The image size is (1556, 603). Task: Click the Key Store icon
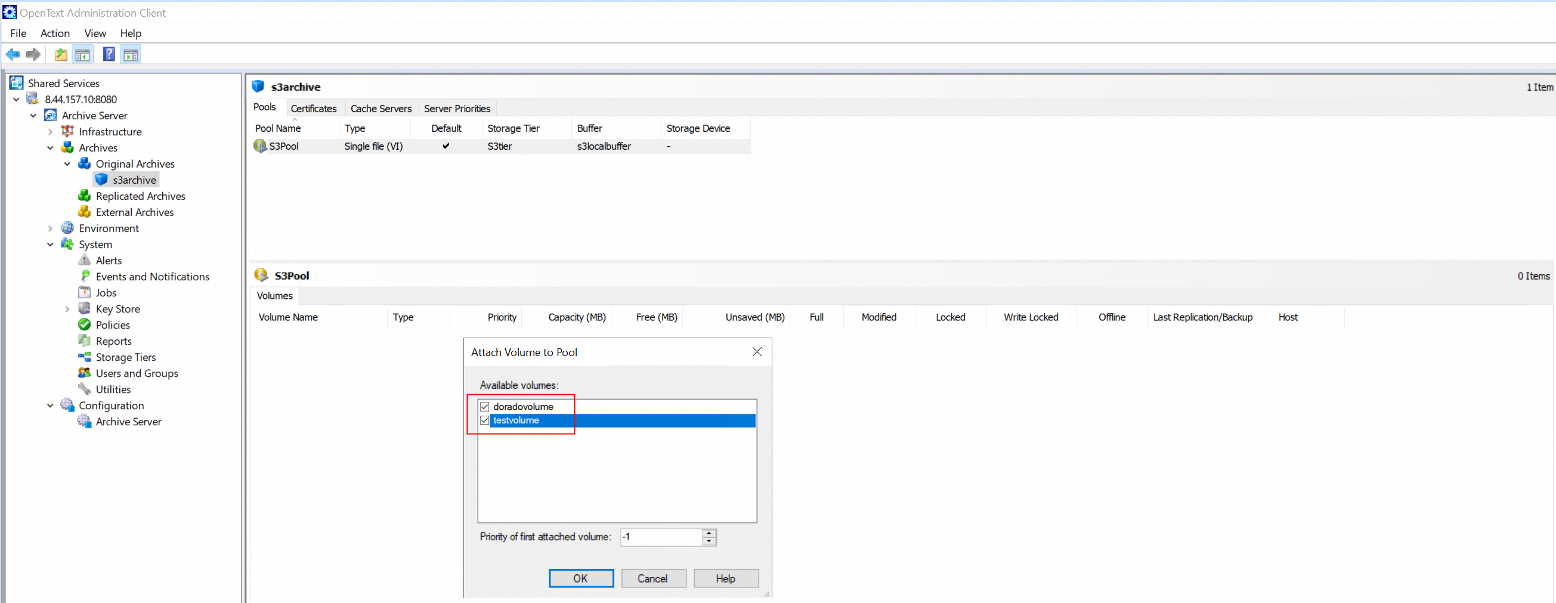click(85, 309)
